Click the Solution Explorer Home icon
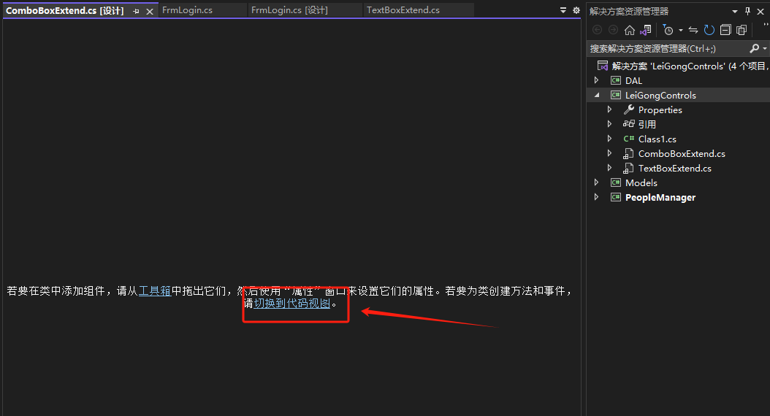770x416 pixels. [x=630, y=30]
